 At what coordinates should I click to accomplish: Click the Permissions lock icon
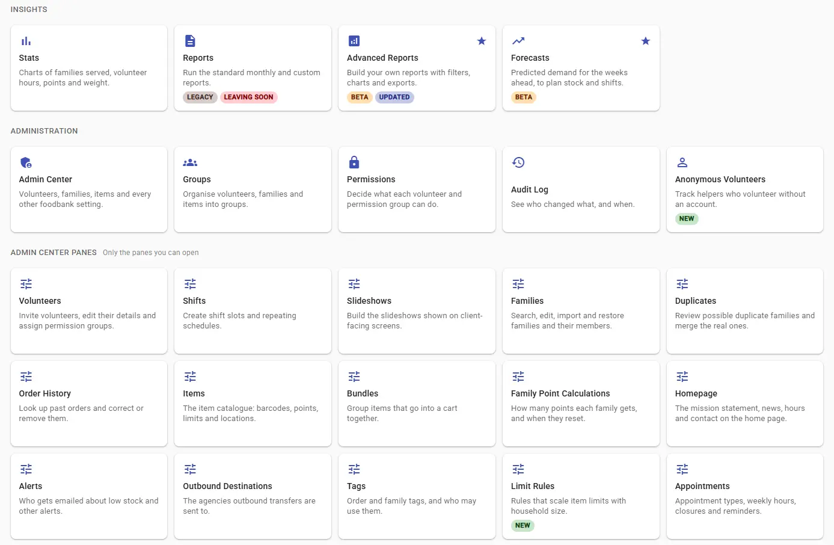tap(354, 162)
